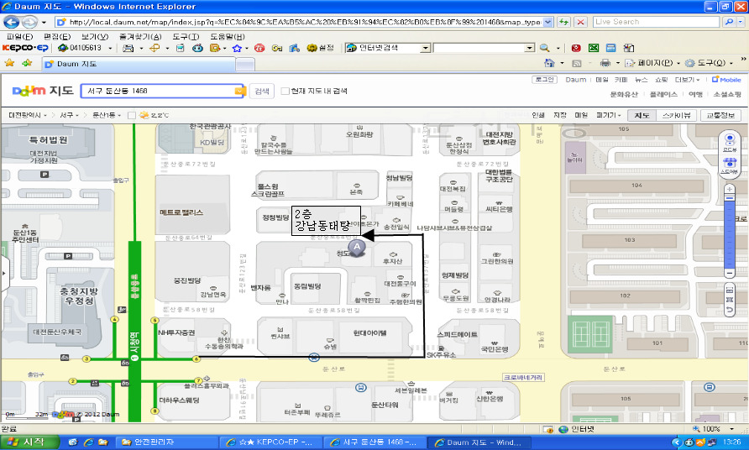Click the Daum 지도 logo
Viewport: 749px width, 450px height.
click(43, 91)
